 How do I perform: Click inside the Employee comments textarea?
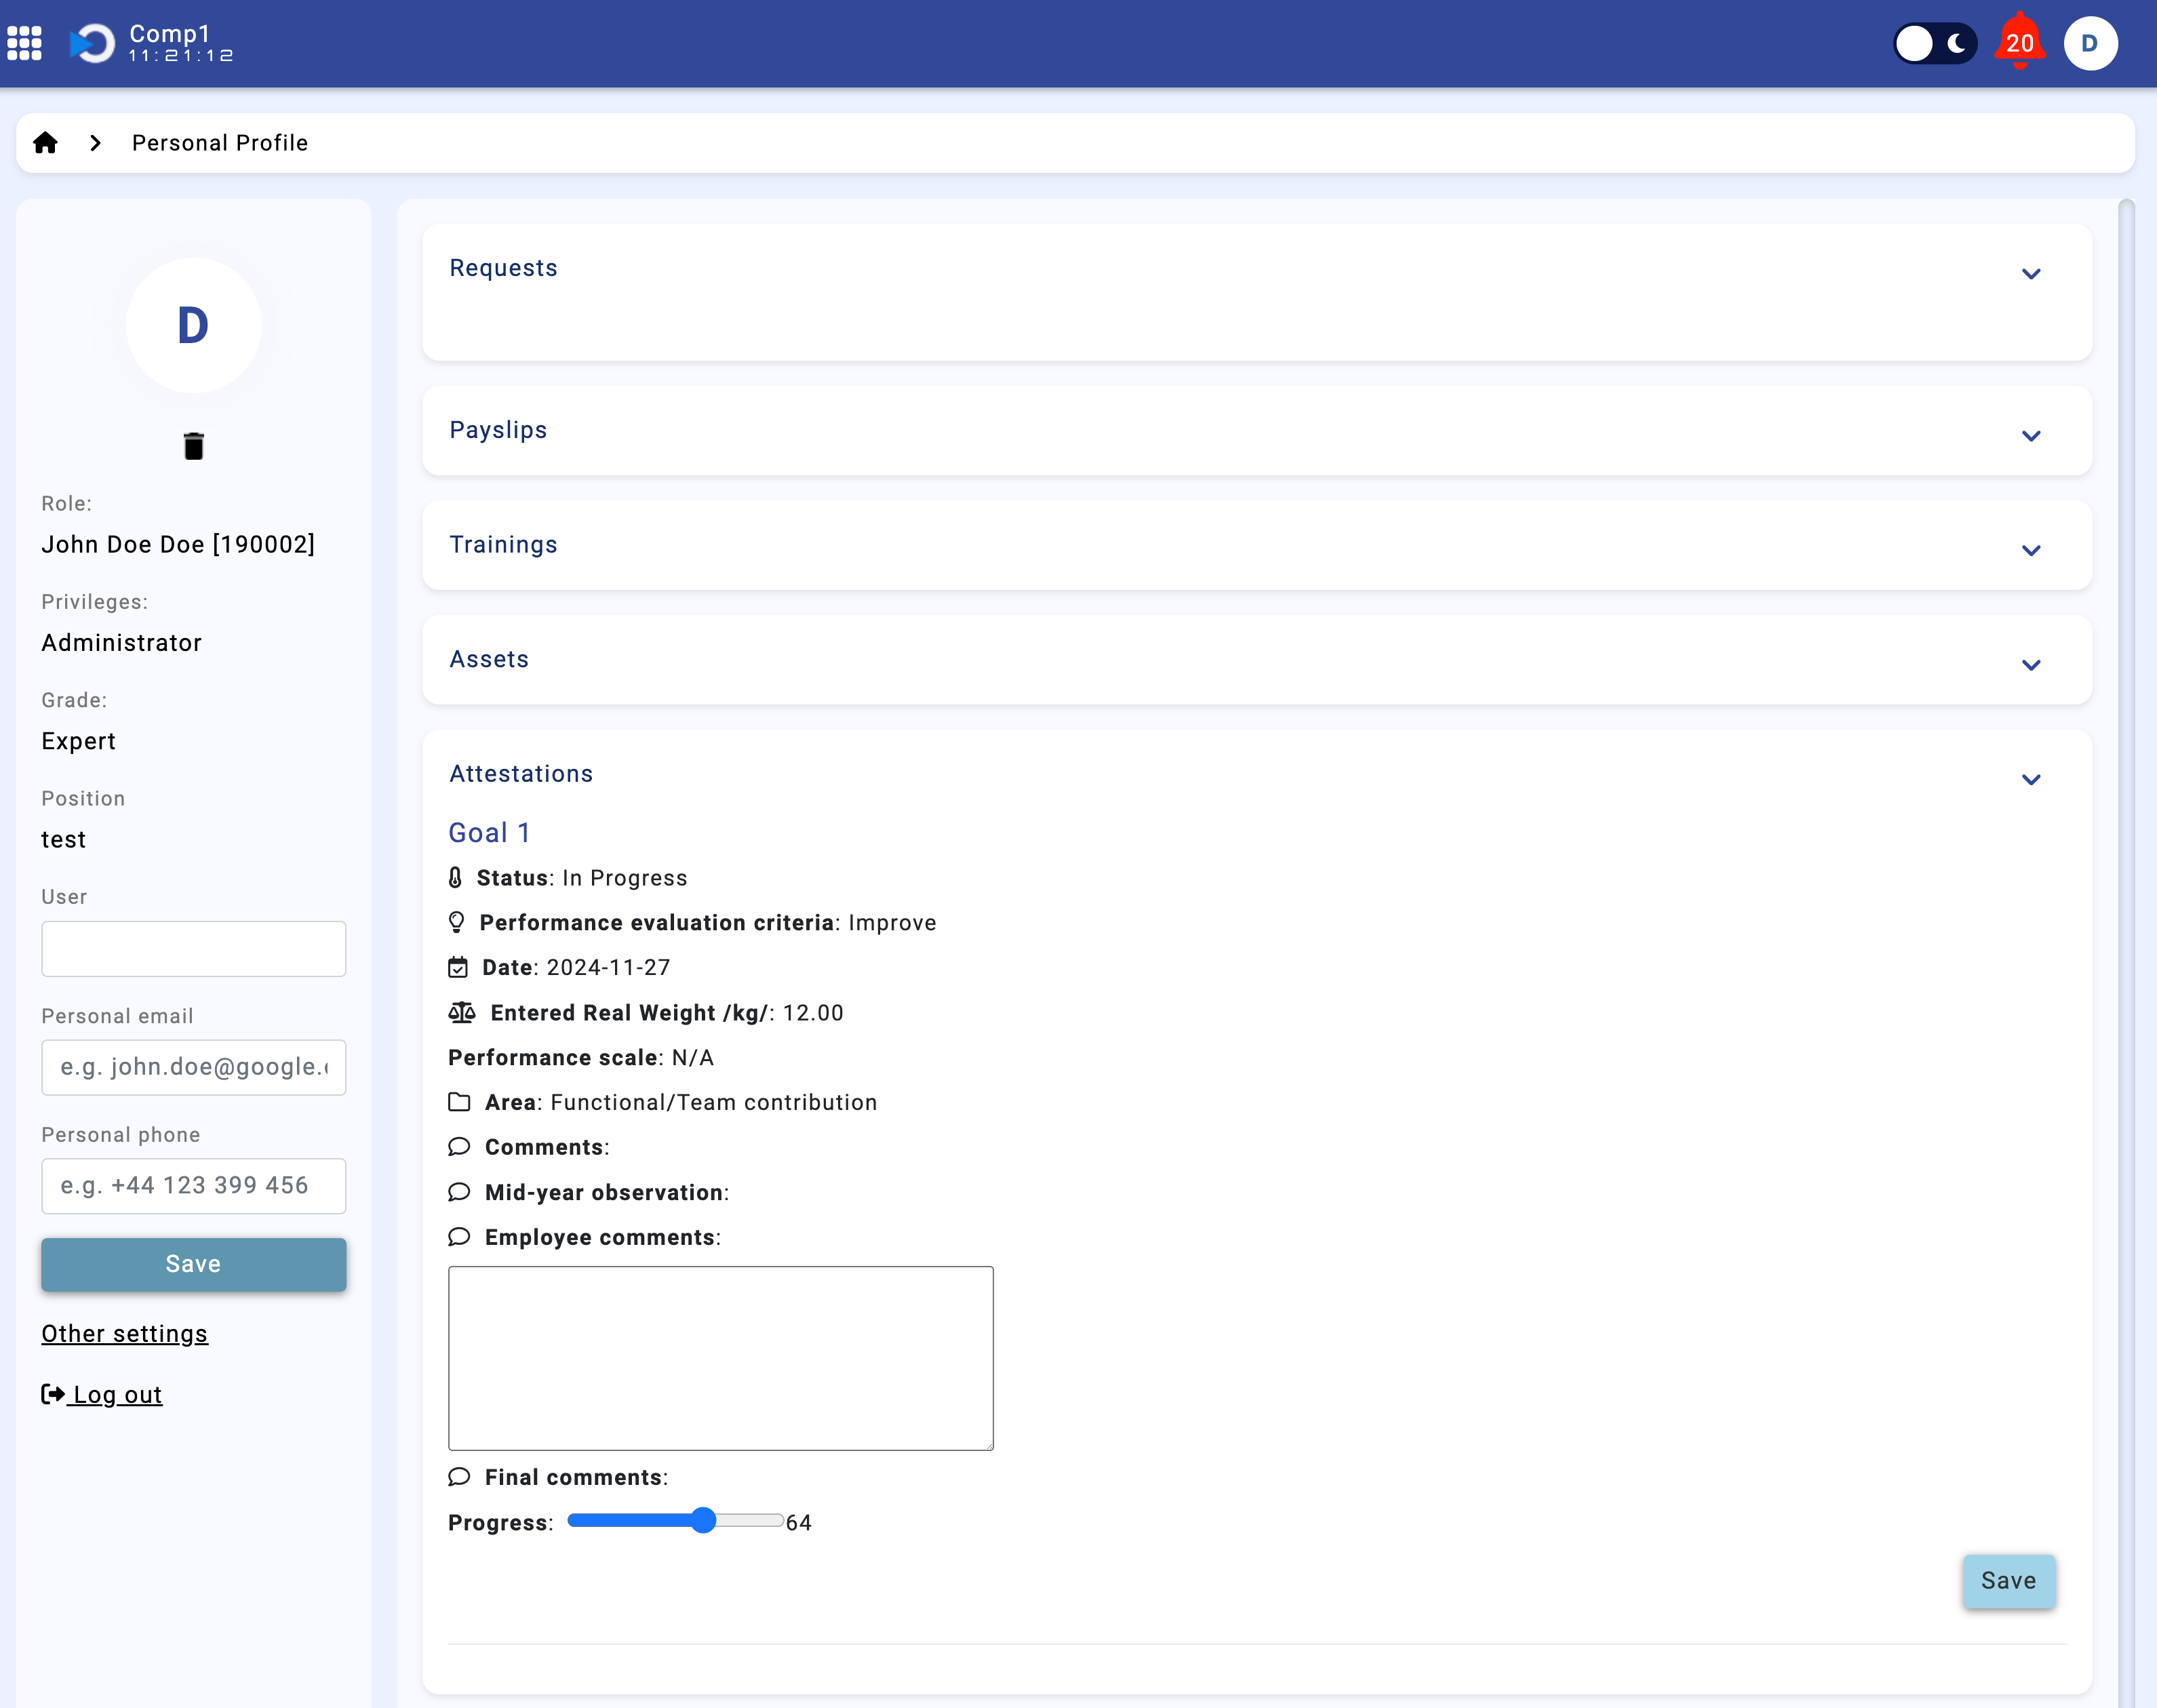pos(721,1358)
